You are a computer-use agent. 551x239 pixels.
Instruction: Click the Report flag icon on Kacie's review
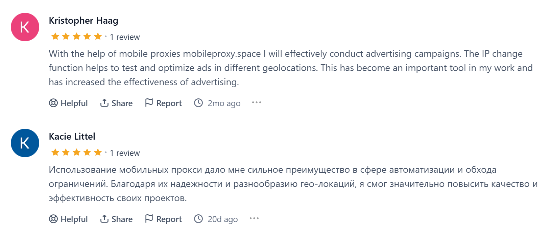[x=149, y=219]
